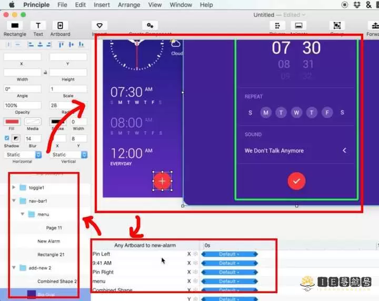
Task: Toggle Friday in the Repeat days row
Action: coord(327,113)
